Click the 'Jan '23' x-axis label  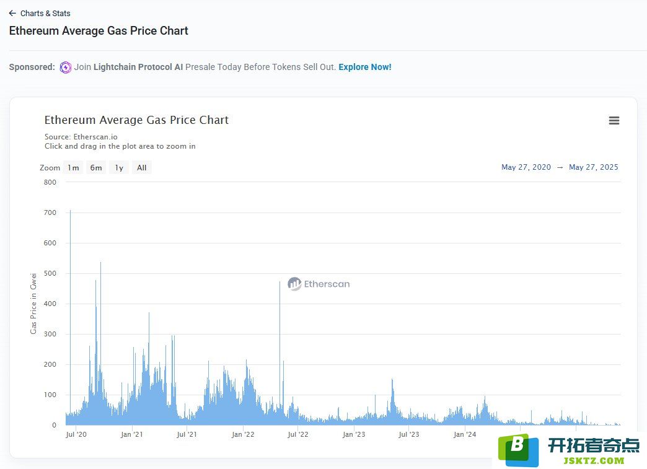(x=354, y=434)
